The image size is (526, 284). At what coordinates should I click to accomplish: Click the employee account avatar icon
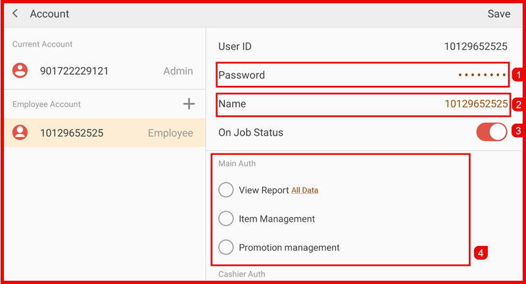(21, 133)
